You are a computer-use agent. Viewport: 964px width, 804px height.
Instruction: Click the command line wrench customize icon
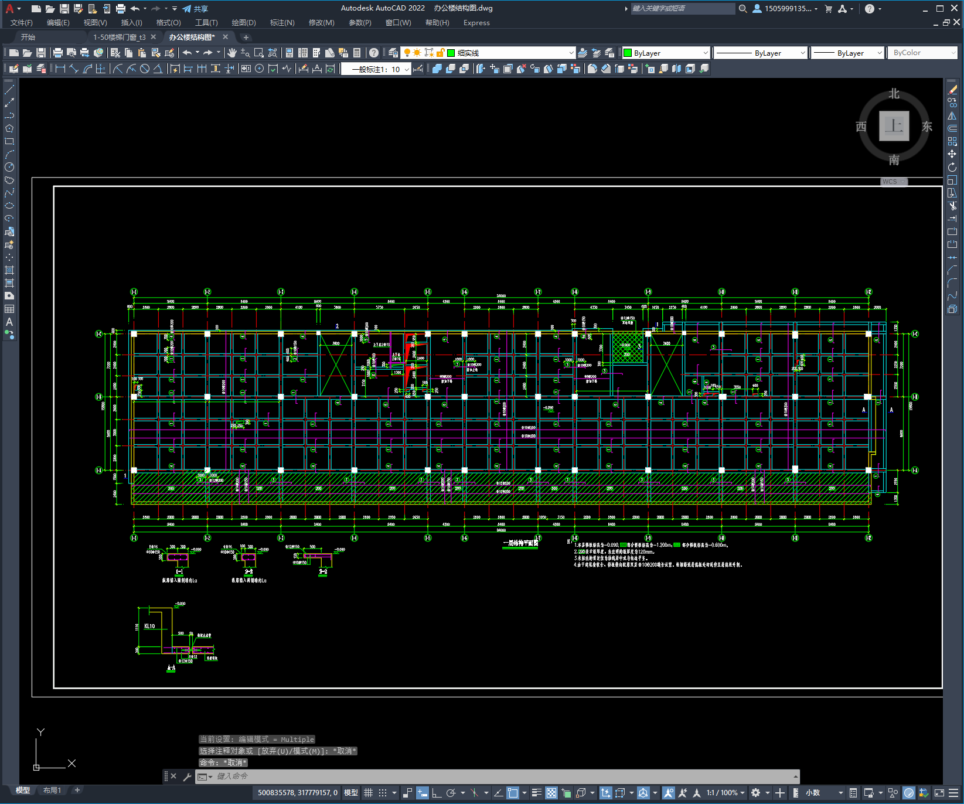[x=188, y=776]
